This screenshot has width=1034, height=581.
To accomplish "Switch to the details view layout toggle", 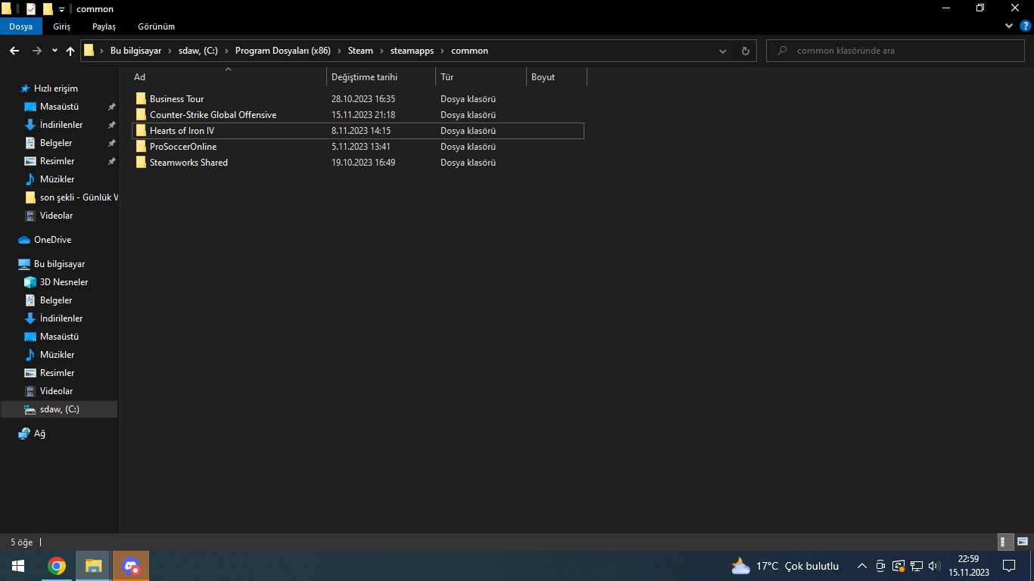I will coord(1006,542).
